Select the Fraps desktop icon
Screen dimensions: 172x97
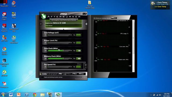pos(14,15)
